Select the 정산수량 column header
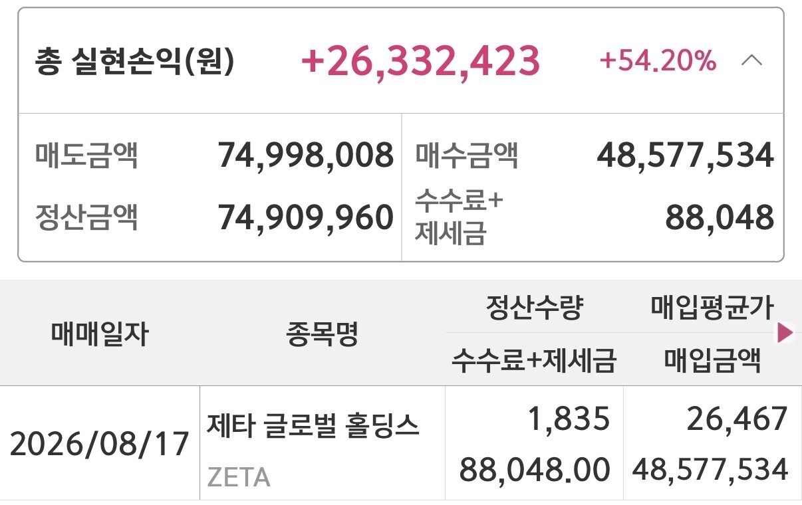 (x=534, y=307)
